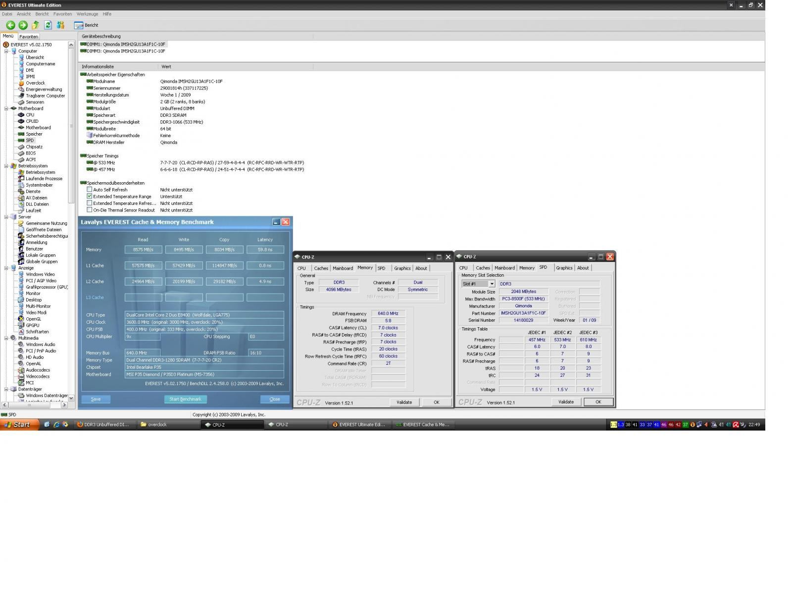
Task: Click Start Benchmark button
Action: click(185, 399)
